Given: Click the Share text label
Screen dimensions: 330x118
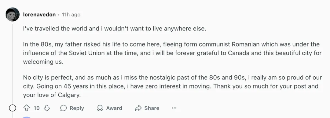Looking at the screenshot, I should [152, 108].
